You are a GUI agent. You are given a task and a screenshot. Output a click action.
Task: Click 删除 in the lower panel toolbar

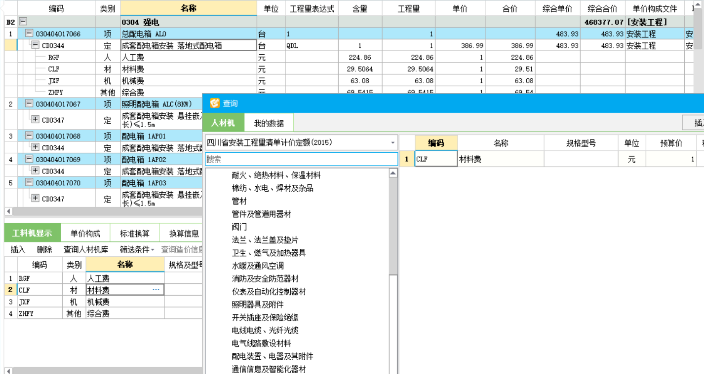[44, 250]
